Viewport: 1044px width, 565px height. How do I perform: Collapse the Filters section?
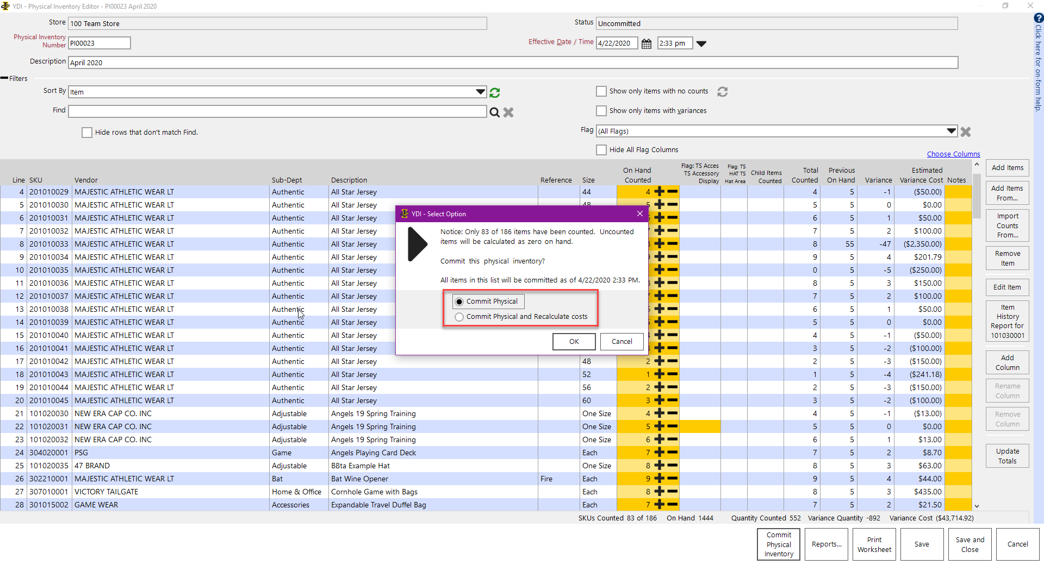5,79
